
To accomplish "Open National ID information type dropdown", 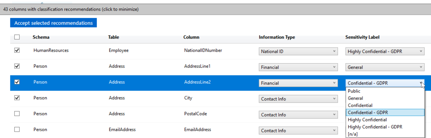I will [x=298, y=51].
